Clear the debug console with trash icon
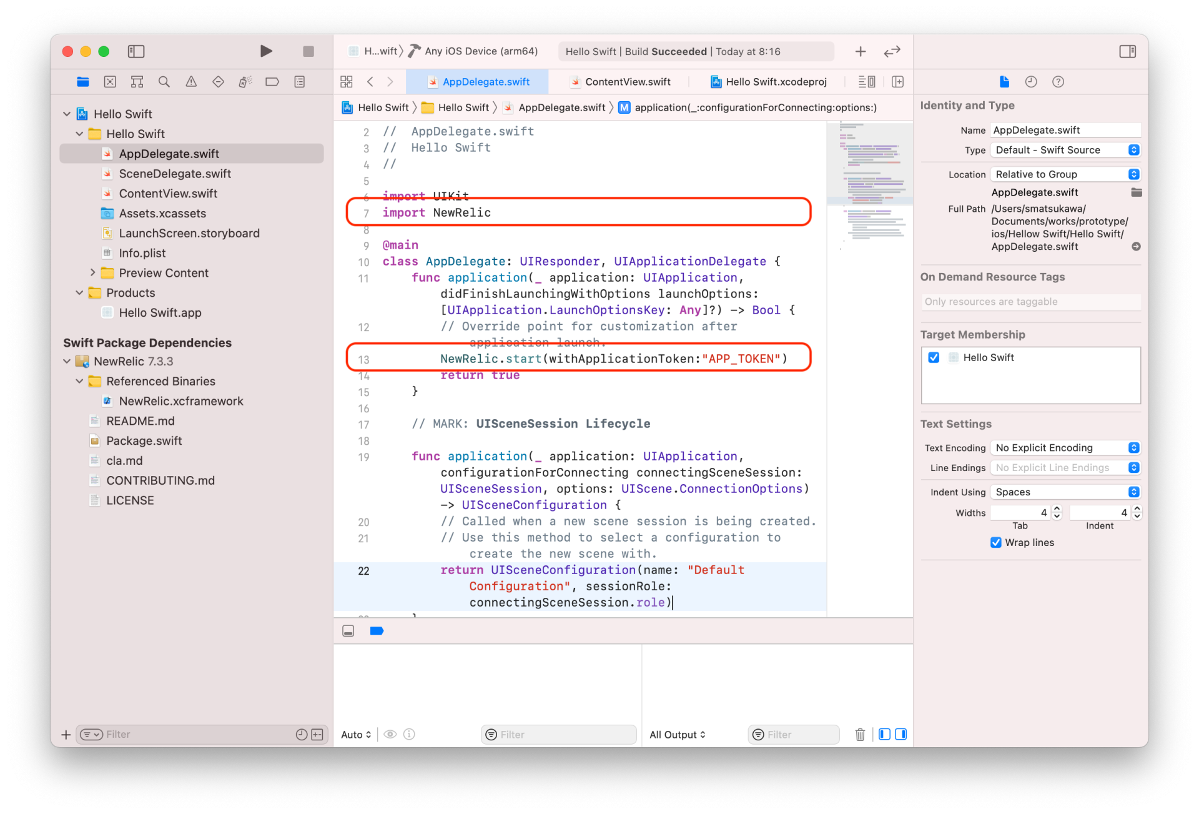 click(x=860, y=734)
